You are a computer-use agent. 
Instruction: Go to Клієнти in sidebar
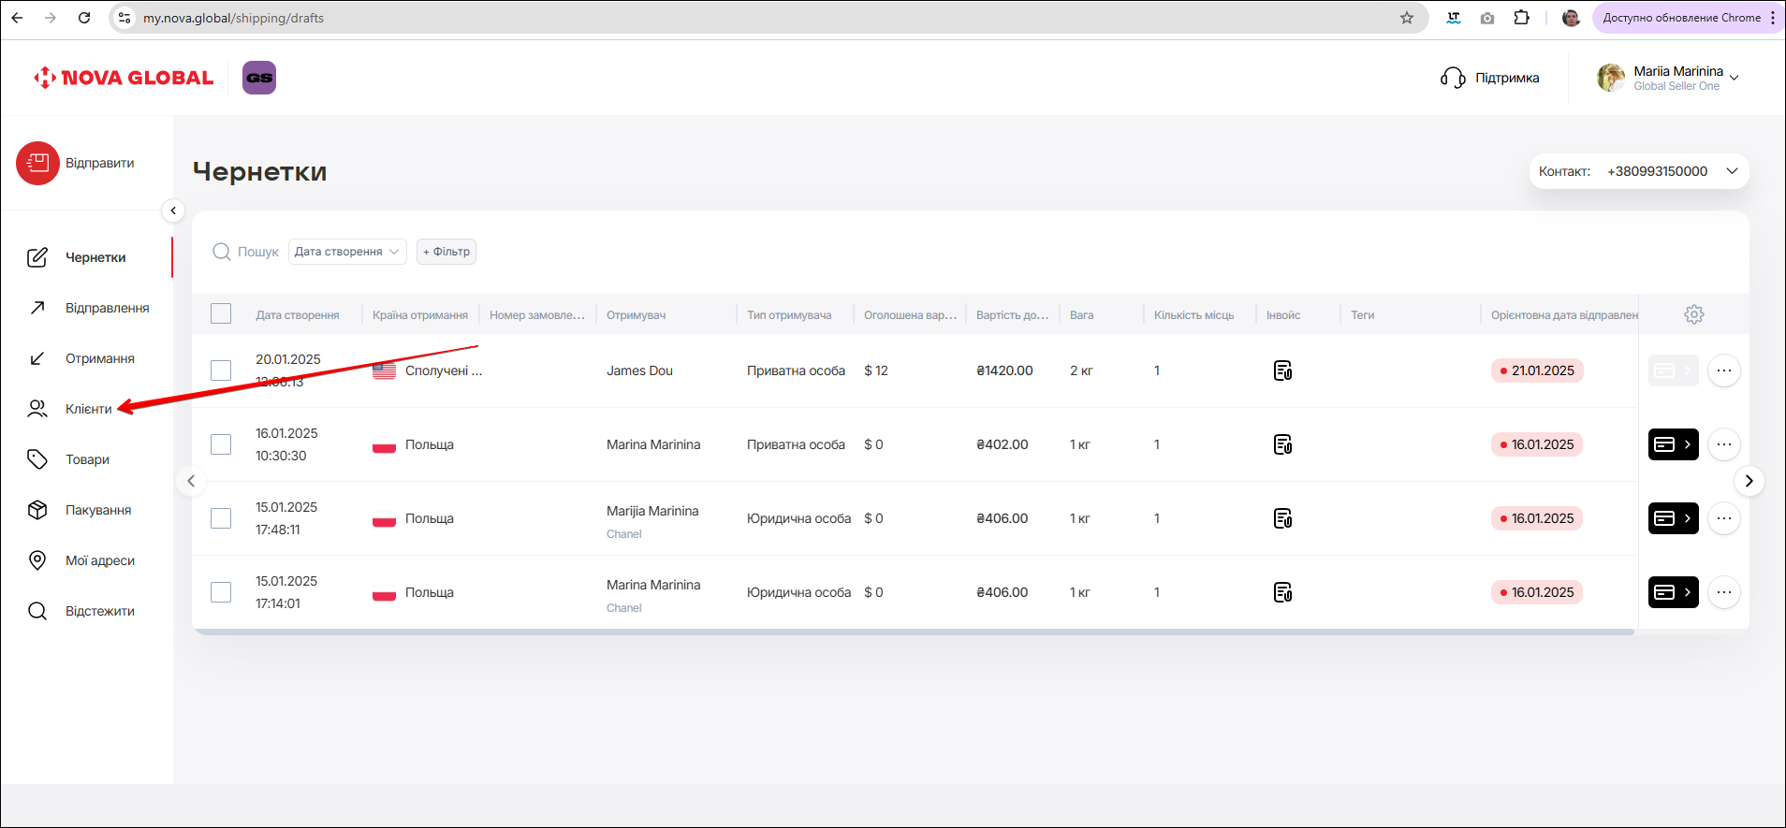(x=88, y=409)
